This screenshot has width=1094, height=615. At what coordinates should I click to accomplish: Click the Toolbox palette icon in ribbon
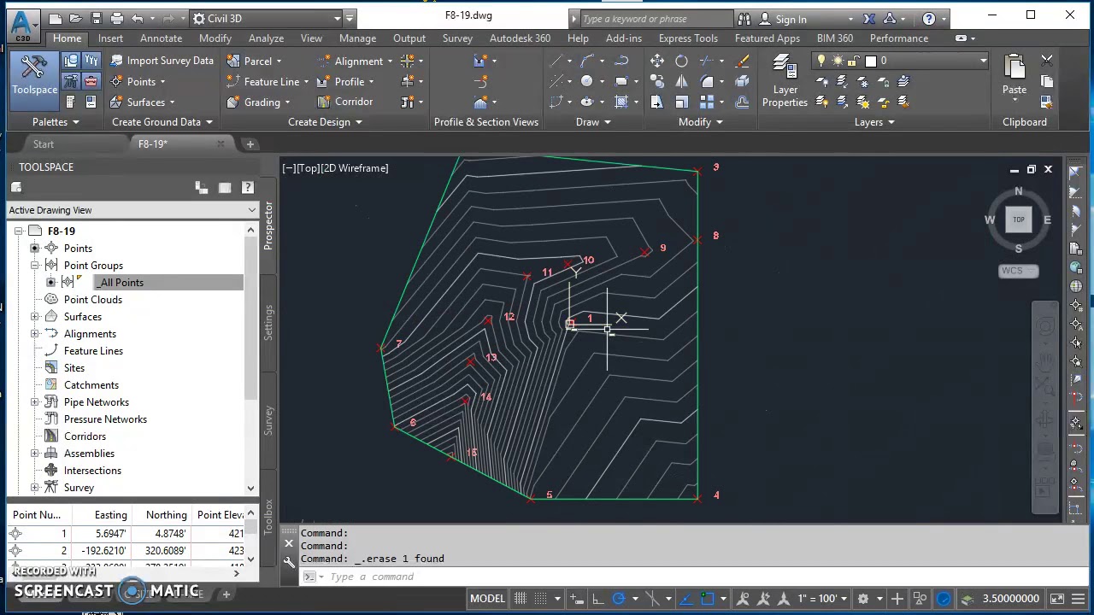(91, 81)
